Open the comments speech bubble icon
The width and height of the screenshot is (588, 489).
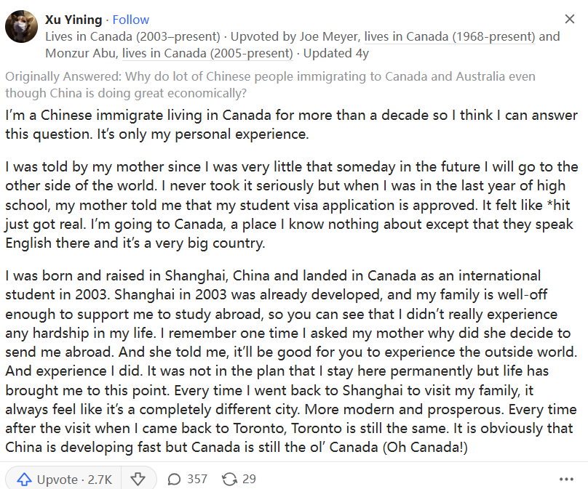[x=174, y=479]
